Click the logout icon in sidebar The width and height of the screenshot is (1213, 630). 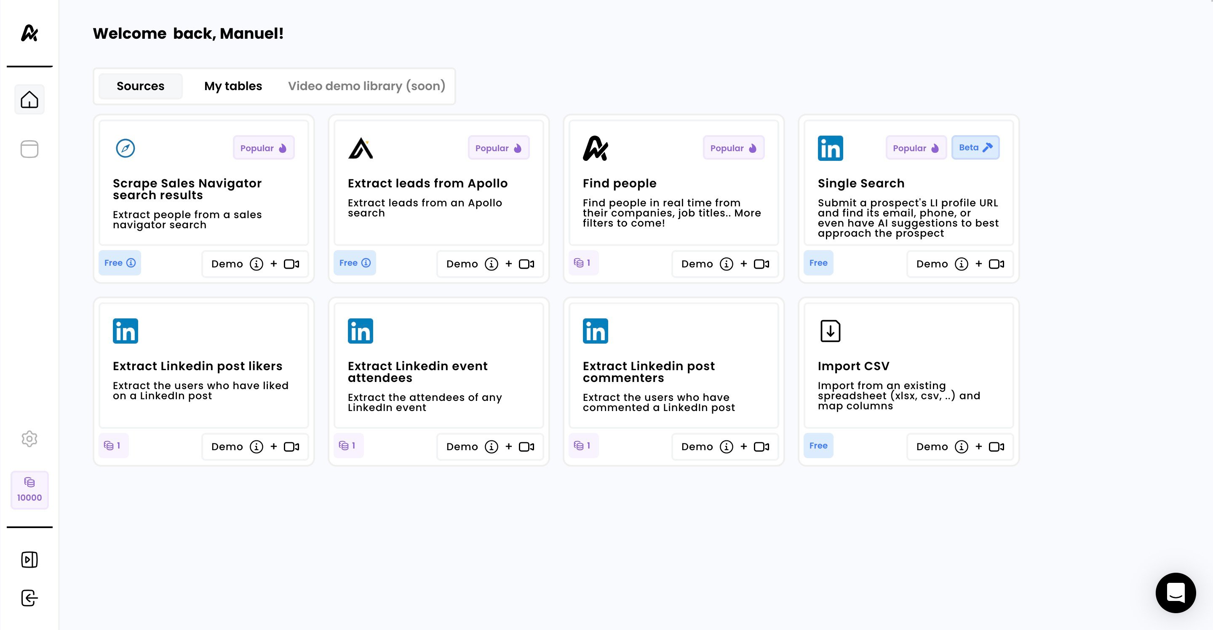click(29, 598)
